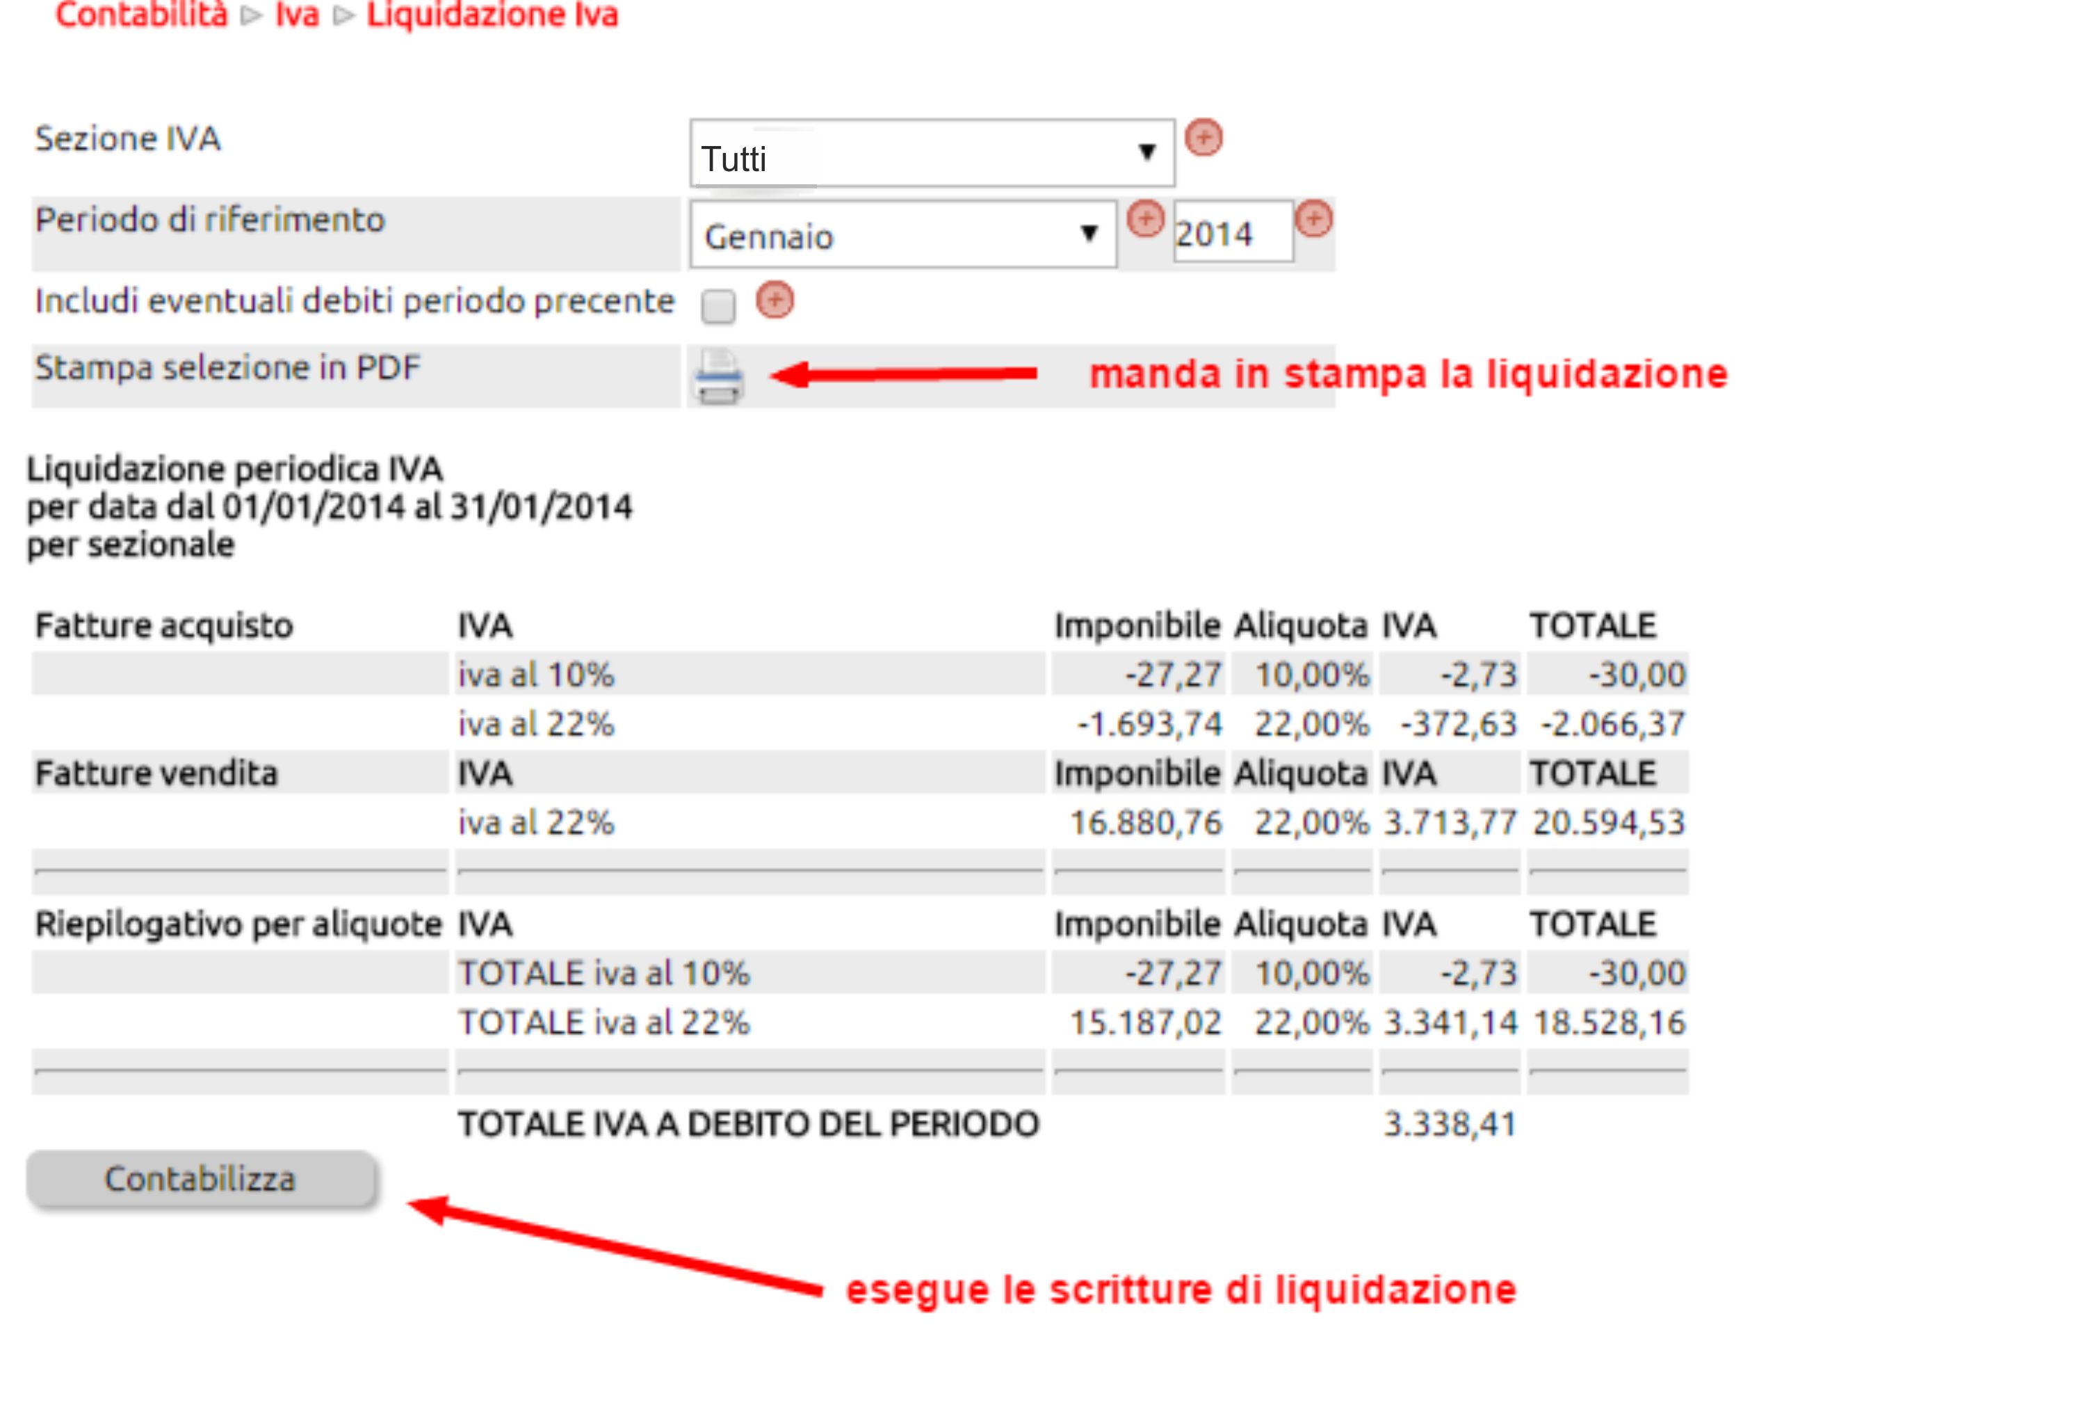Click the plus icon next to Gennaio dropdown
2083x1405 pixels.
coord(1144,220)
